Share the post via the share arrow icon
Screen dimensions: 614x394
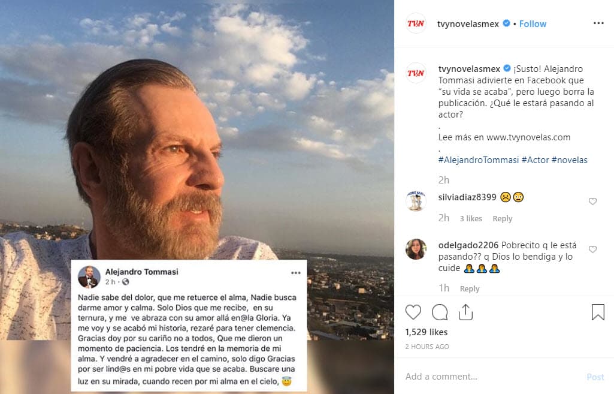coord(465,312)
